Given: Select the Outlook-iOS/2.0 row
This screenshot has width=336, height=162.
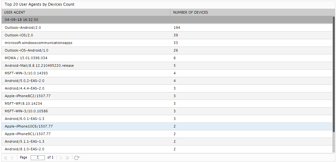Looking at the screenshot, I should point(167,35).
